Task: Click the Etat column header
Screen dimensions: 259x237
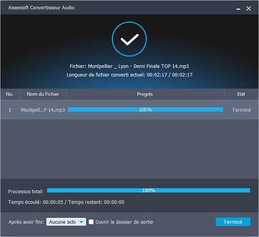Action: click(241, 94)
